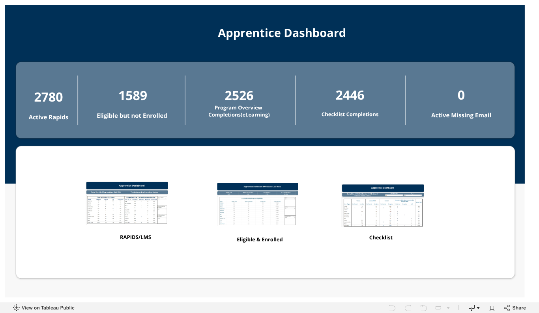Click the Eligible & Enrolled label
The width and height of the screenshot is (539, 313).
(260, 239)
